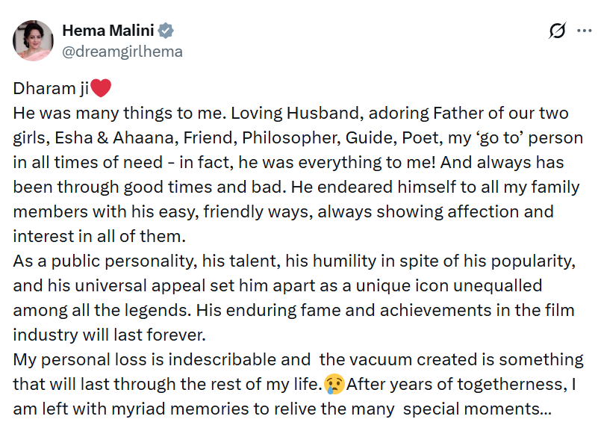Viewport: 601px width, 431px height.
Task: Open the Hema Malini display name link
Action: point(108,31)
